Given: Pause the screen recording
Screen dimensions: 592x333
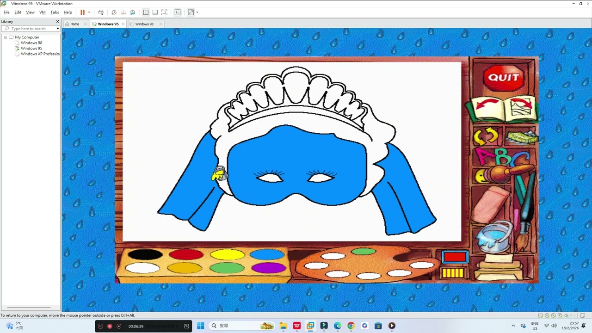Looking at the screenshot, I should (100, 327).
